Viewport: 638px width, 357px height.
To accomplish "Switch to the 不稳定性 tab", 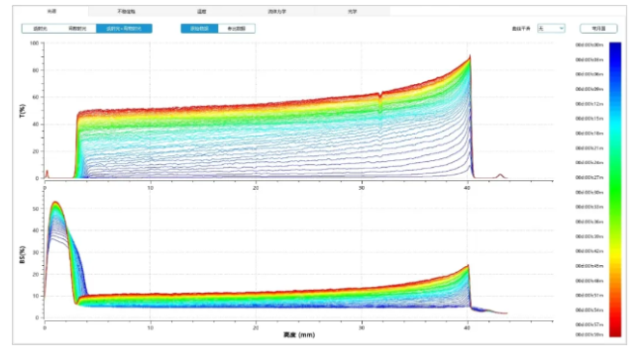I will [126, 11].
